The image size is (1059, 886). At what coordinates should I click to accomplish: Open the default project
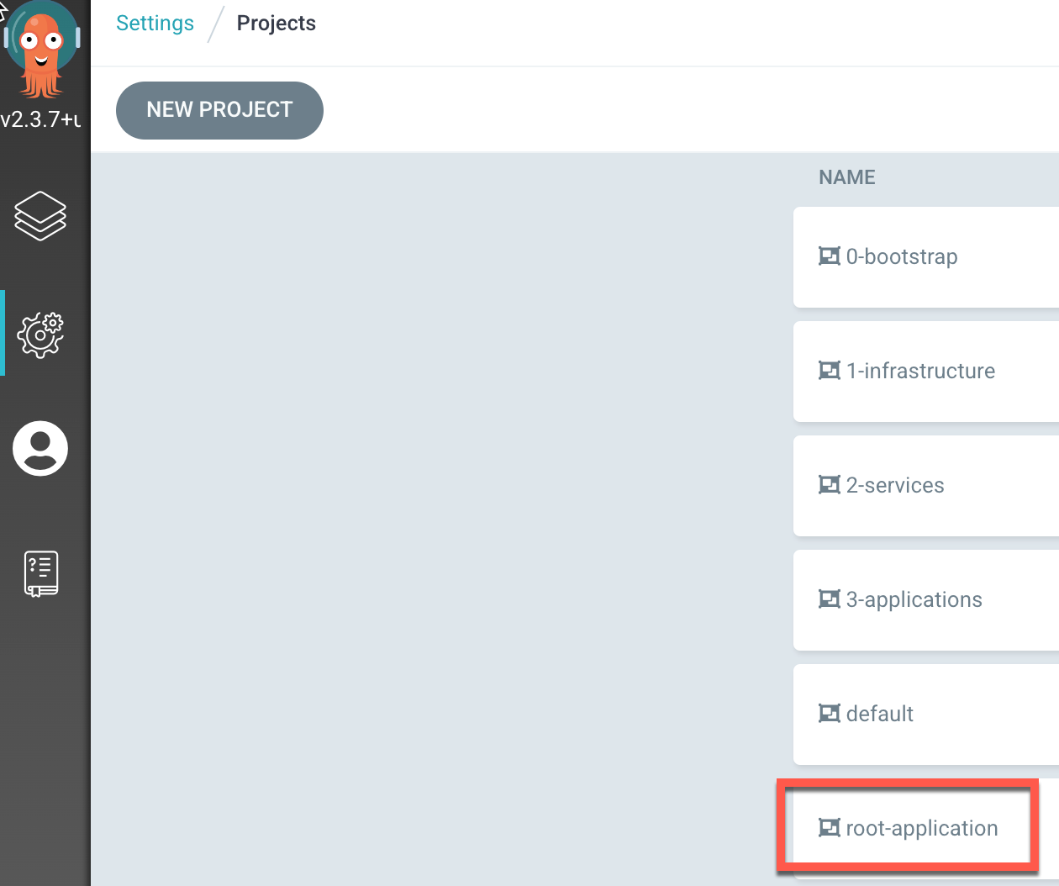[x=879, y=714]
